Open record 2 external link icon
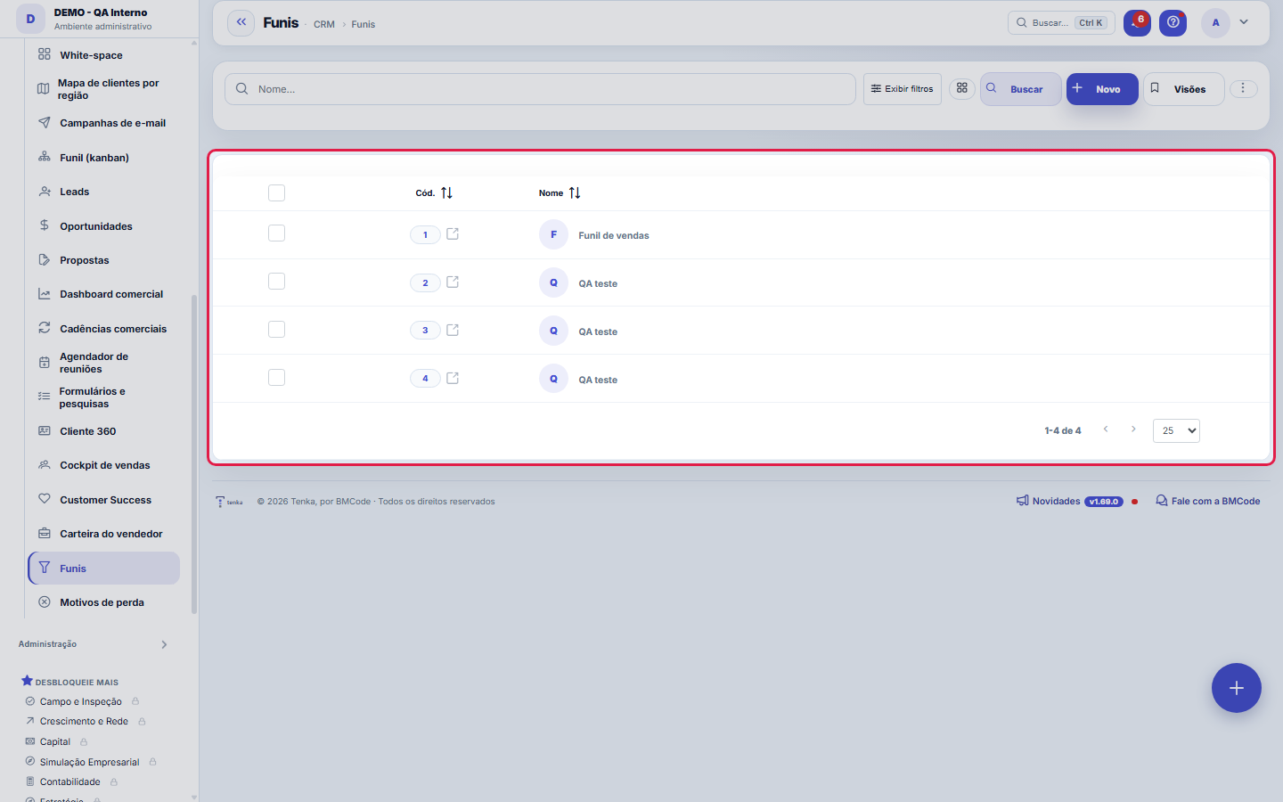The width and height of the screenshot is (1283, 802). point(453,282)
